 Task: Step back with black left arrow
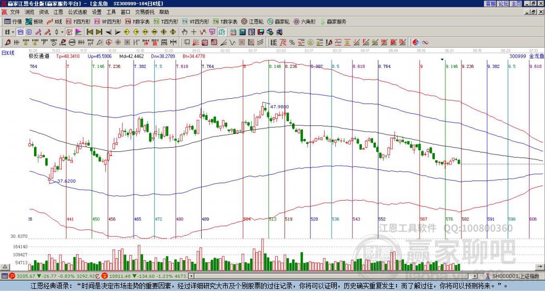point(109,32)
